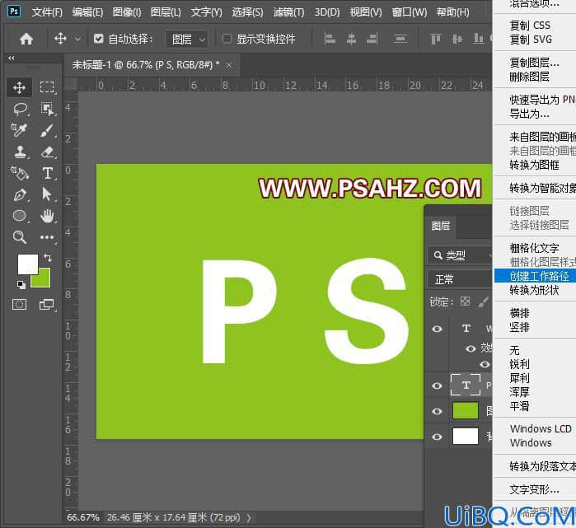Hide the green fill layer

point(437,411)
